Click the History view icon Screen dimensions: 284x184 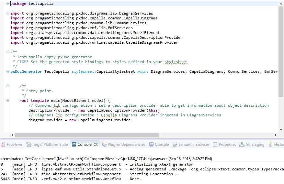click(271, 145)
